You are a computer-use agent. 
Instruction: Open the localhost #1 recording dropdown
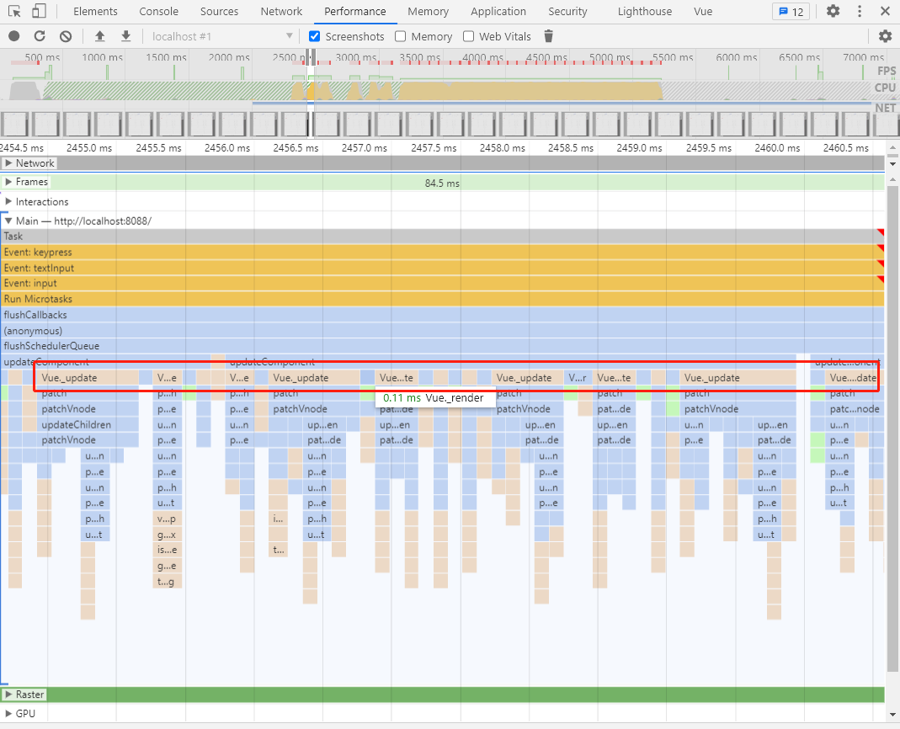[222, 36]
